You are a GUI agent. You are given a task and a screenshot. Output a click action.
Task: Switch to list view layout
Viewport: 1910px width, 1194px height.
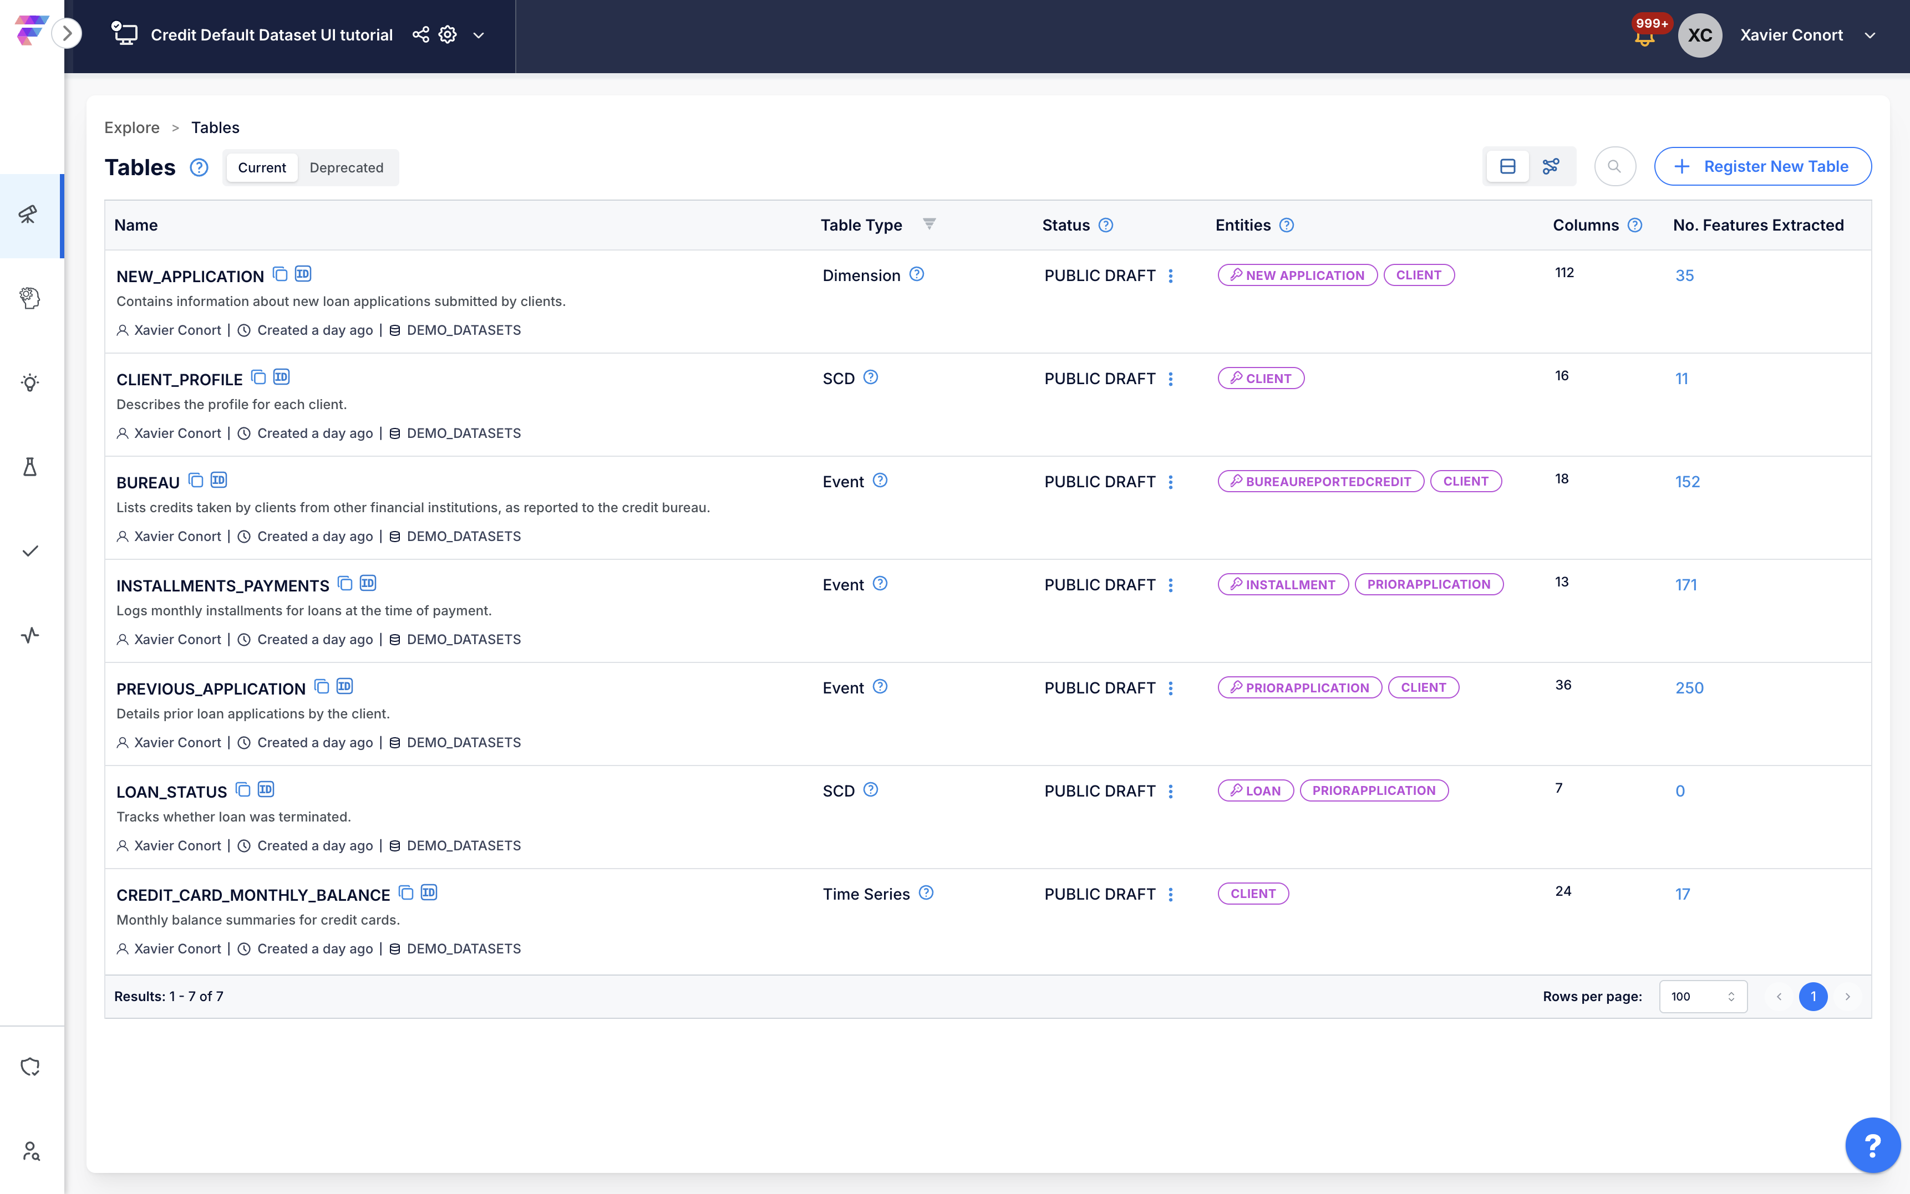[1507, 167]
